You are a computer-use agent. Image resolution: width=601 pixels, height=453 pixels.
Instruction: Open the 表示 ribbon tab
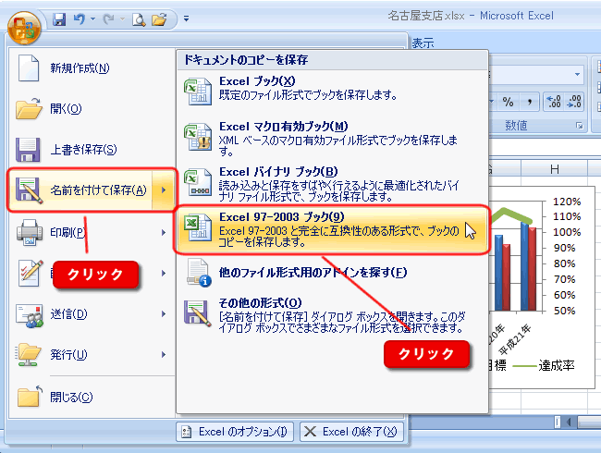(423, 43)
